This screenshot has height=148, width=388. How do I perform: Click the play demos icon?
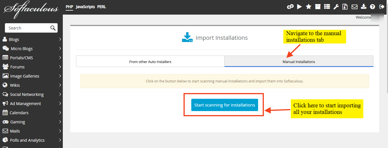coord(299,7)
